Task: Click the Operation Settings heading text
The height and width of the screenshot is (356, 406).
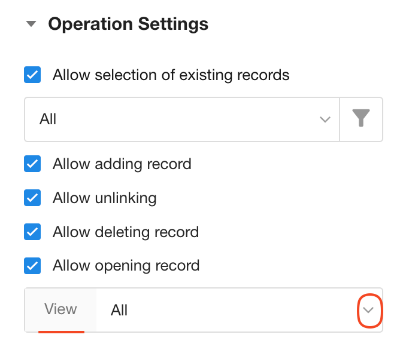Action: point(128,24)
